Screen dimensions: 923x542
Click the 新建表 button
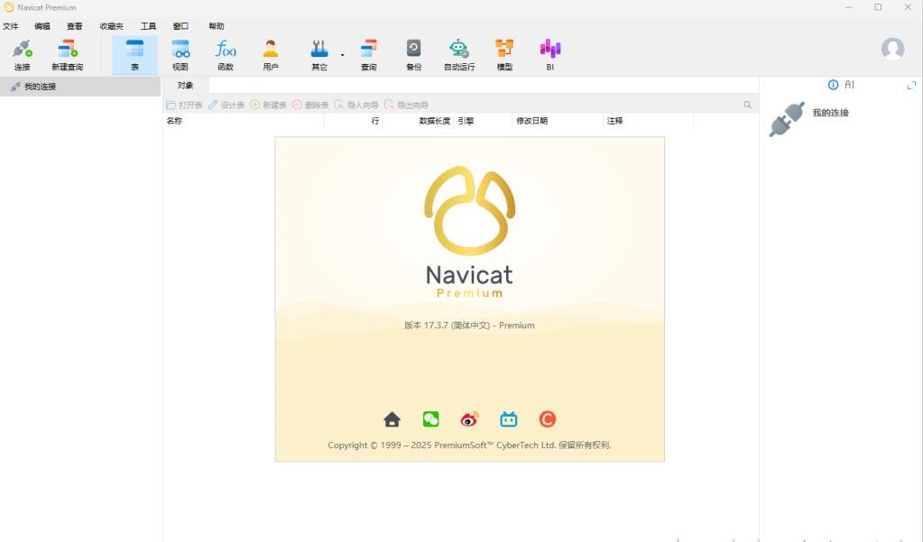pyautogui.click(x=269, y=105)
